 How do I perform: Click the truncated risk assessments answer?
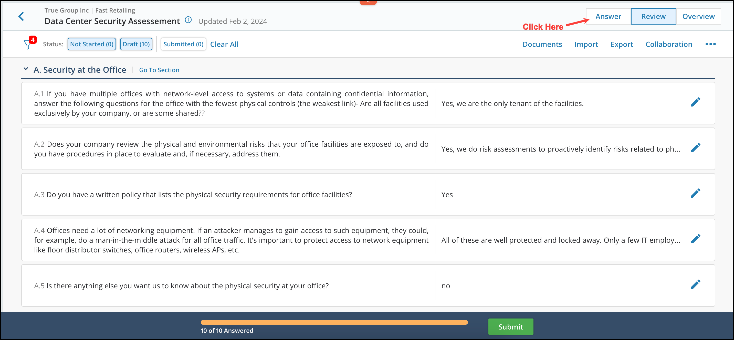click(x=560, y=149)
